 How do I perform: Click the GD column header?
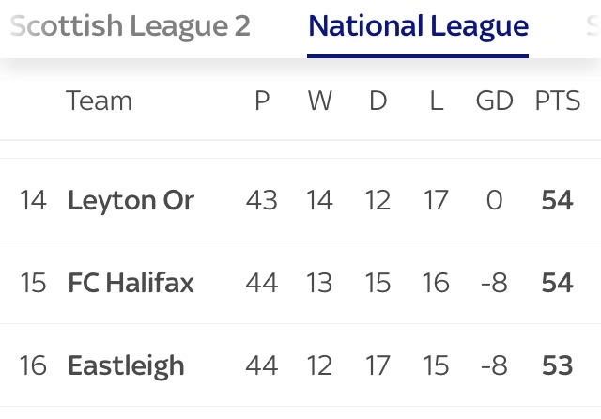[495, 101]
